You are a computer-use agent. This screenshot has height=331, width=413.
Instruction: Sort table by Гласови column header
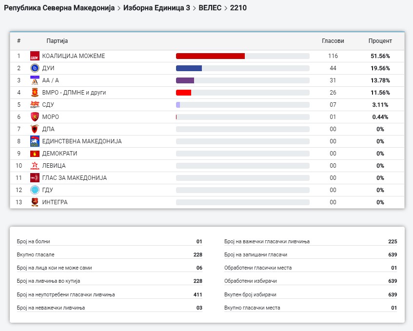[333, 41]
